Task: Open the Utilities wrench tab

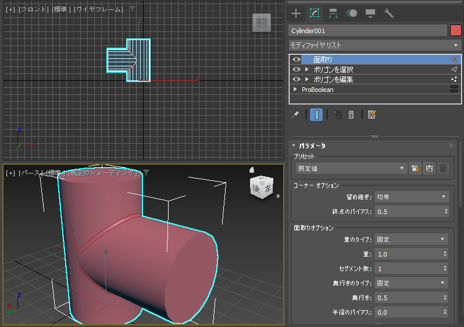Action: click(x=388, y=13)
